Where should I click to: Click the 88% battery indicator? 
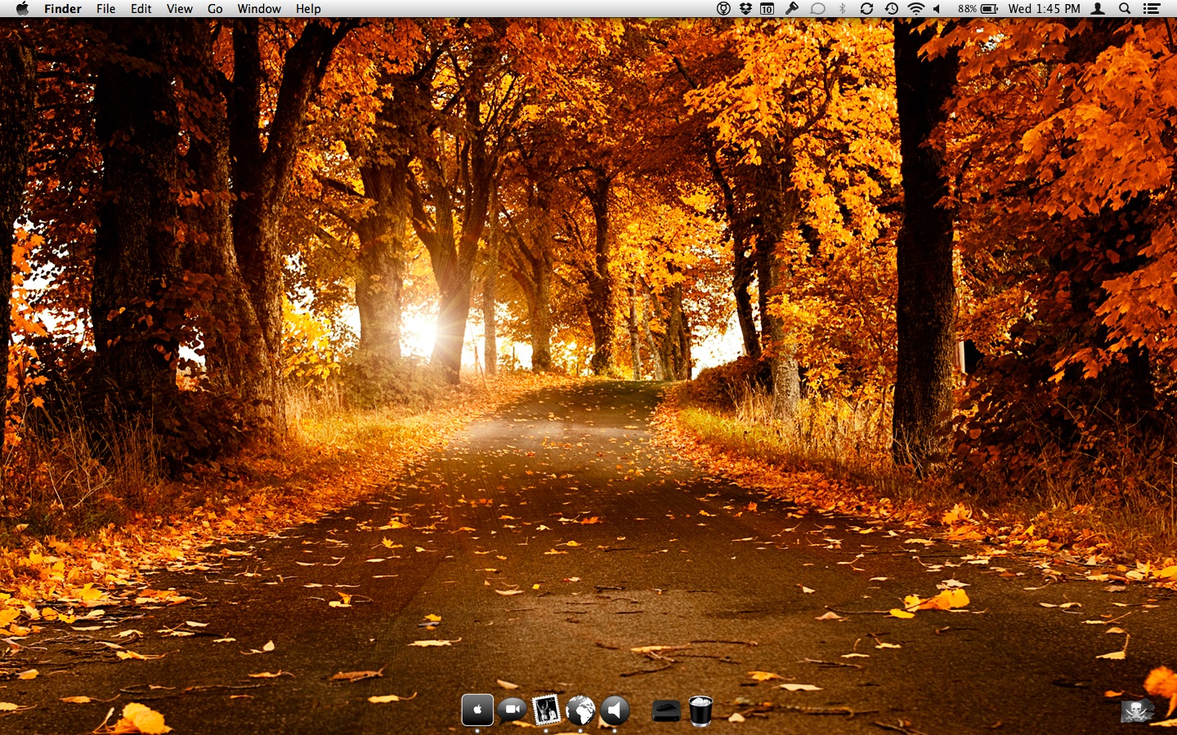(x=978, y=9)
